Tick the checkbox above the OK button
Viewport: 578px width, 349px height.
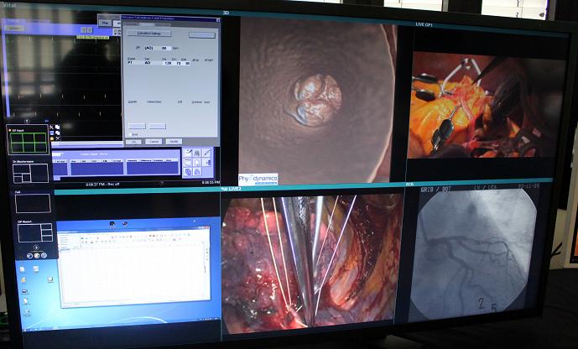tap(131, 135)
